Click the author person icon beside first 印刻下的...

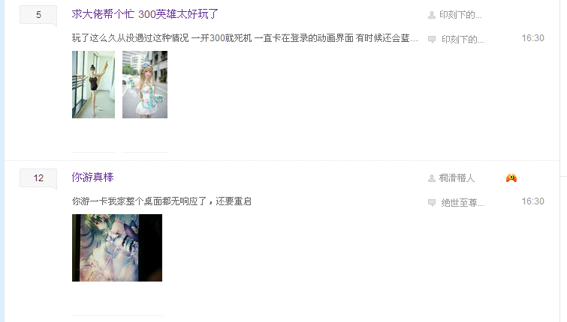pos(431,15)
